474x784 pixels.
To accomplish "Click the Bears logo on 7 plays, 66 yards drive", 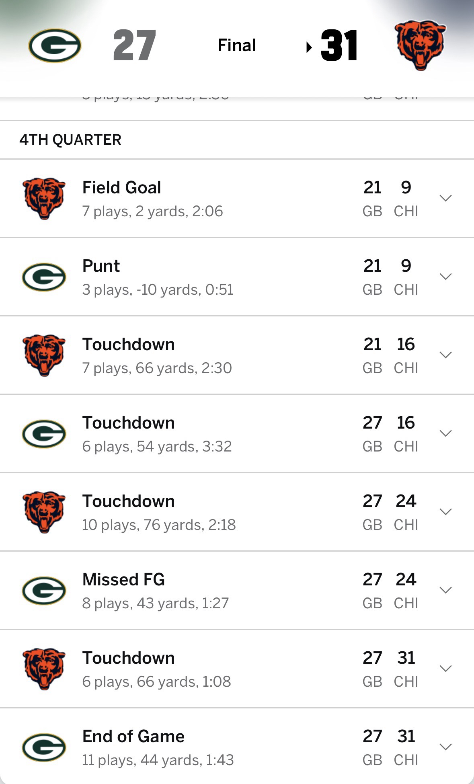I will (44, 355).
